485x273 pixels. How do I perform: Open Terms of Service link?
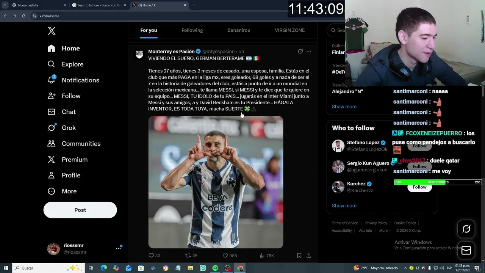345,223
